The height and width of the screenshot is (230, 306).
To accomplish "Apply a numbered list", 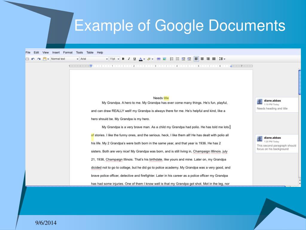I will (x=172, y=59).
